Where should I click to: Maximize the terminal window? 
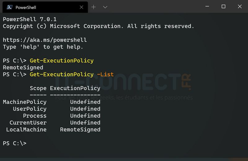point(223,7)
